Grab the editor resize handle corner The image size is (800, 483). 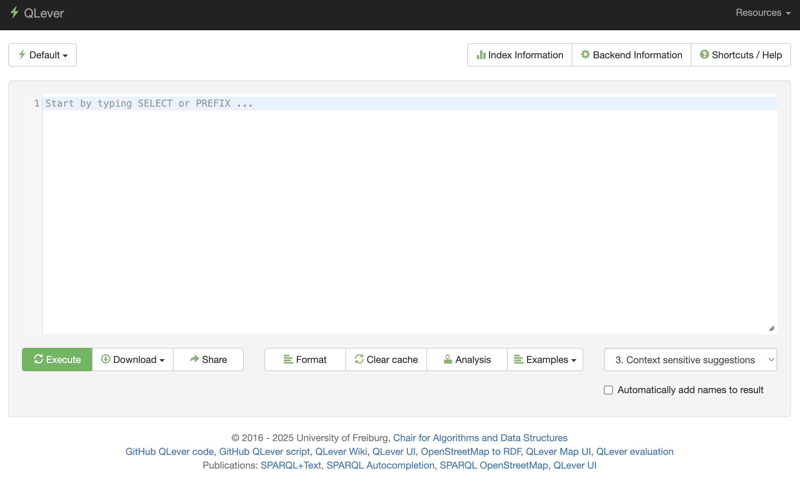click(x=772, y=328)
